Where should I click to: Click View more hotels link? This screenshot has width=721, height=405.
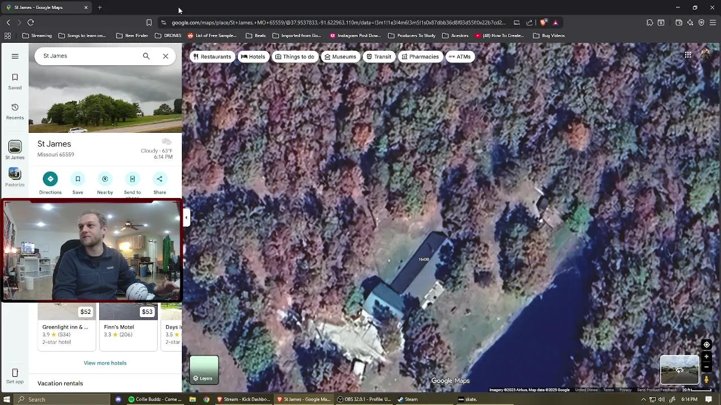pyautogui.click(x=105, y=363)
